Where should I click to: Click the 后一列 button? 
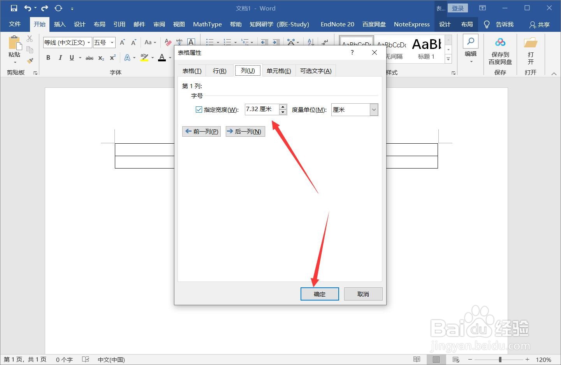point(245,131)
